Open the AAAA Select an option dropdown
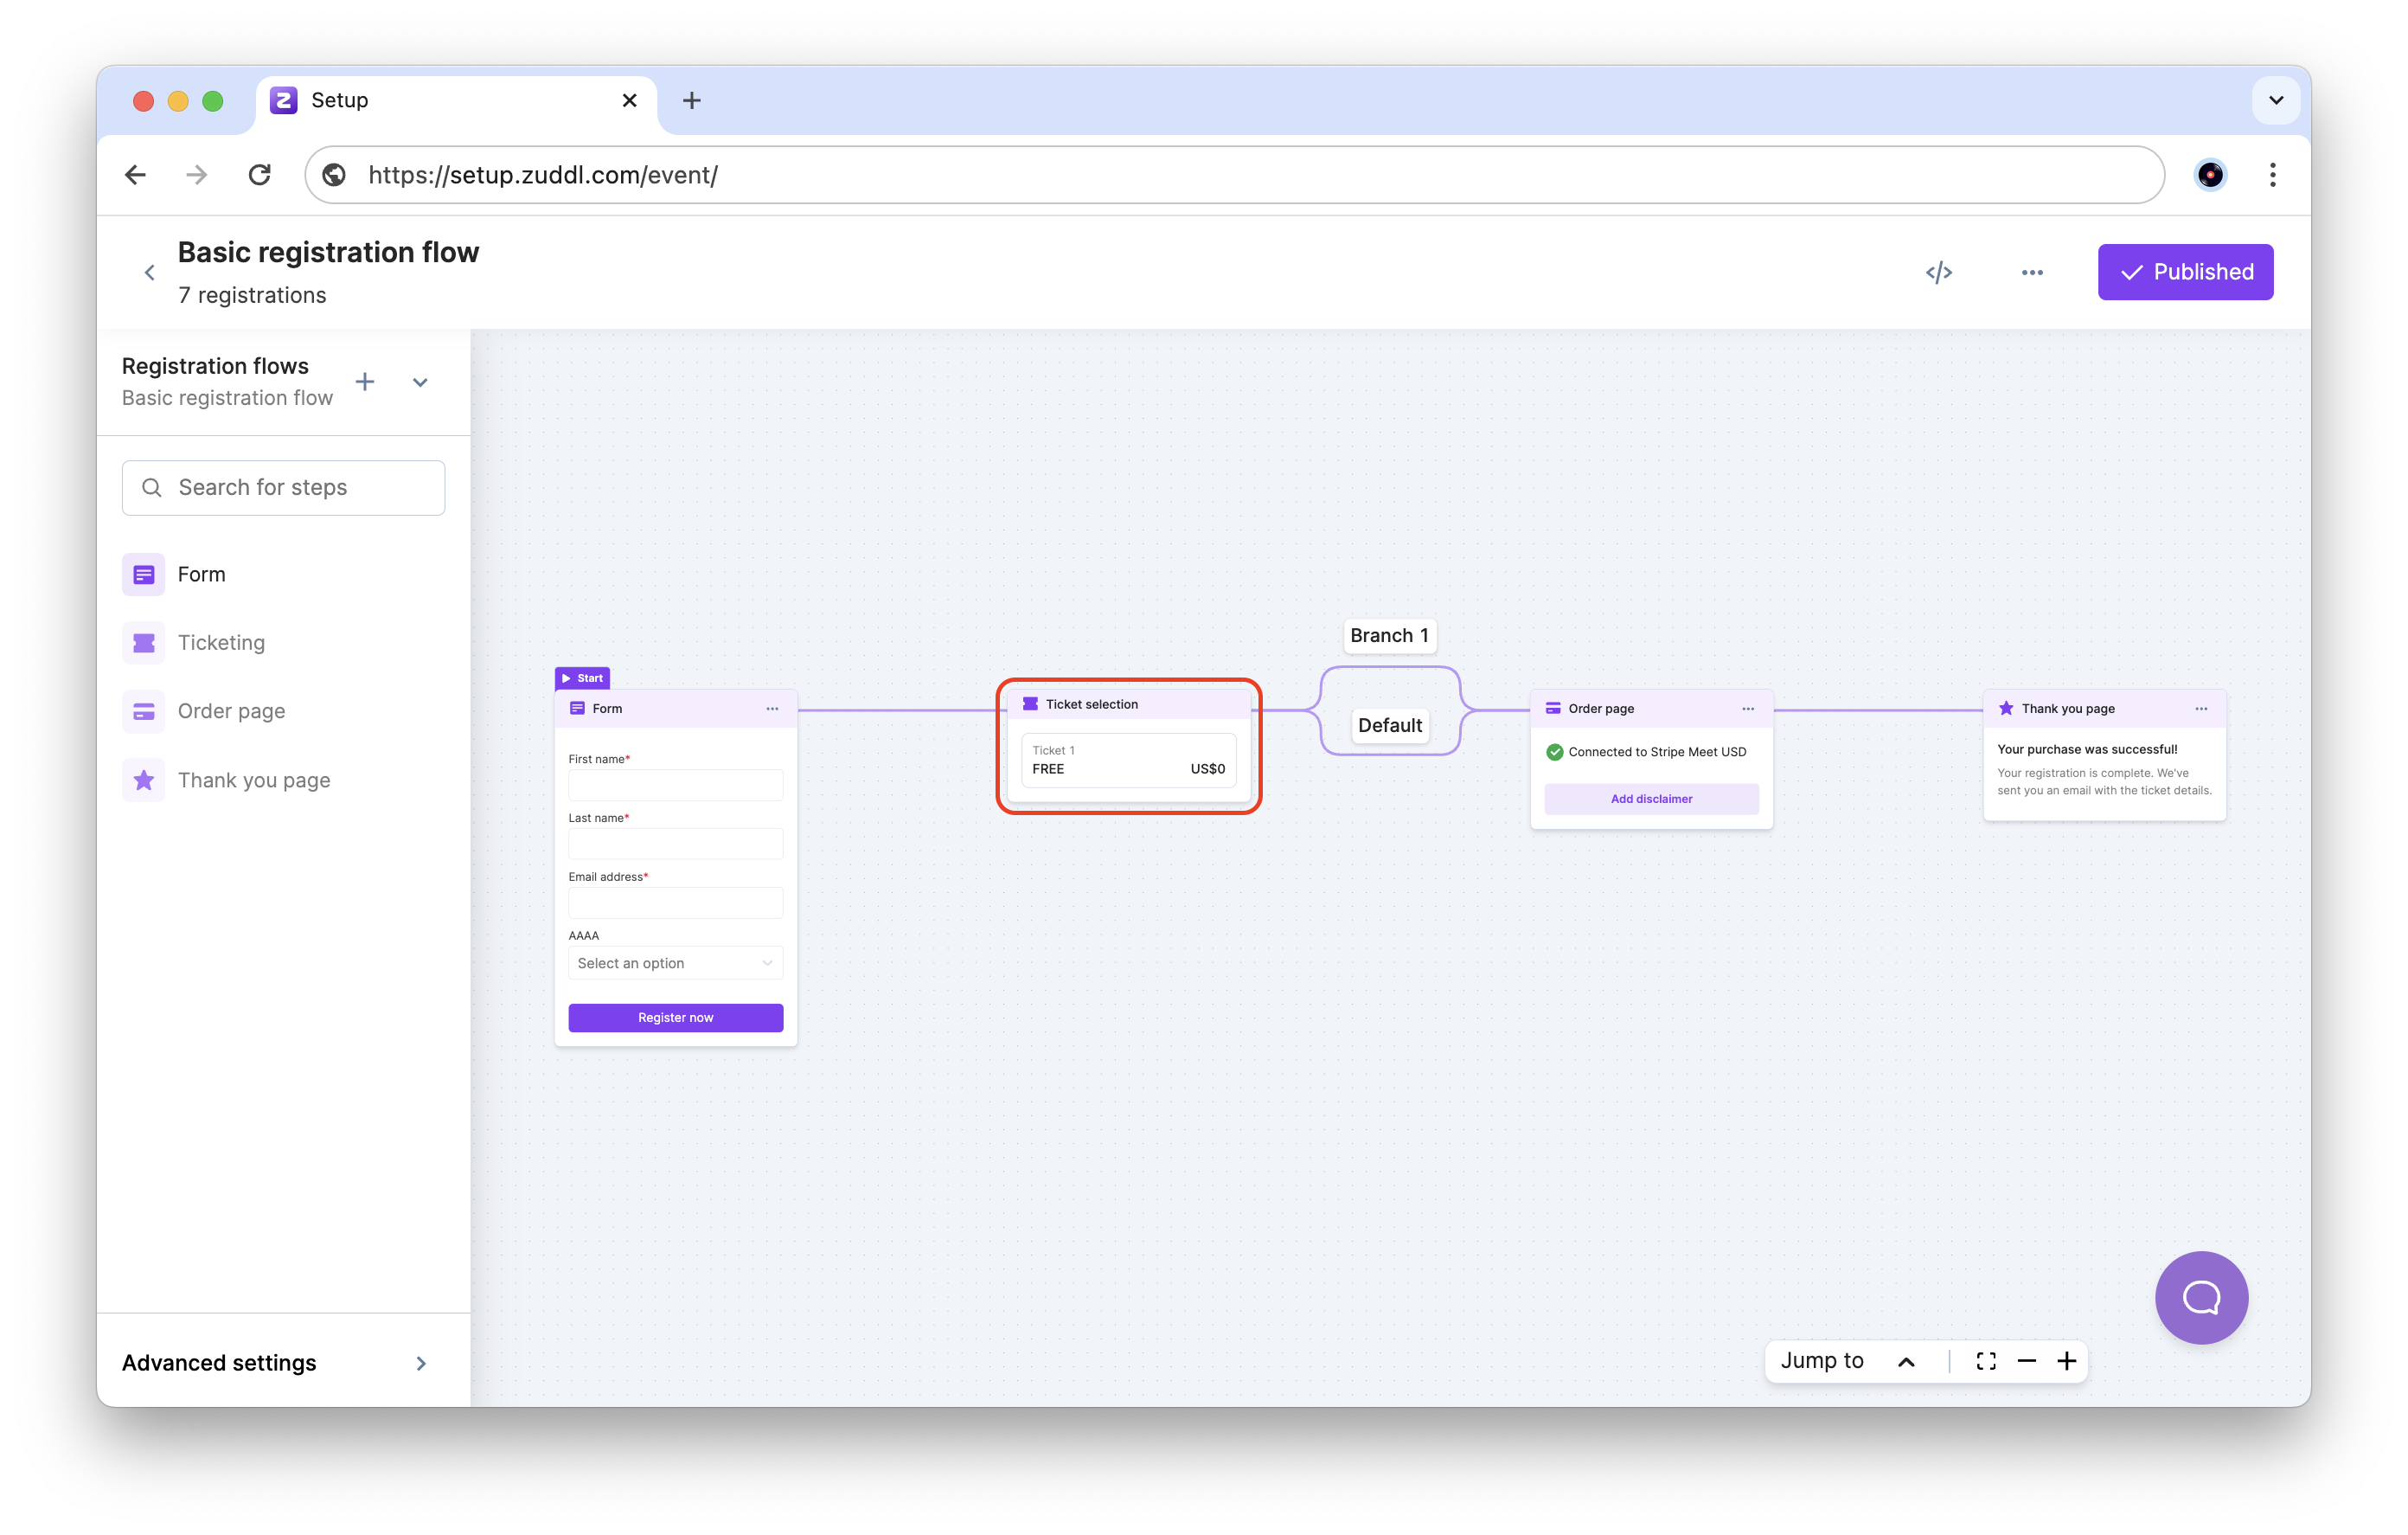This screenshot has height=1535, width=2408. click(675, 963)
